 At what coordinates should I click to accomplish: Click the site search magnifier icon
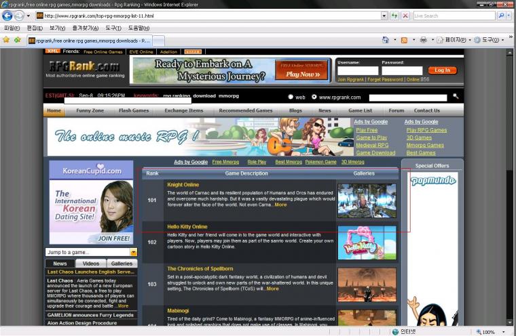456,96
